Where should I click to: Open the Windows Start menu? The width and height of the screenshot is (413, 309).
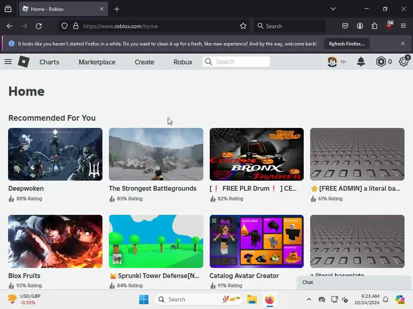click(x=144, y=299)
